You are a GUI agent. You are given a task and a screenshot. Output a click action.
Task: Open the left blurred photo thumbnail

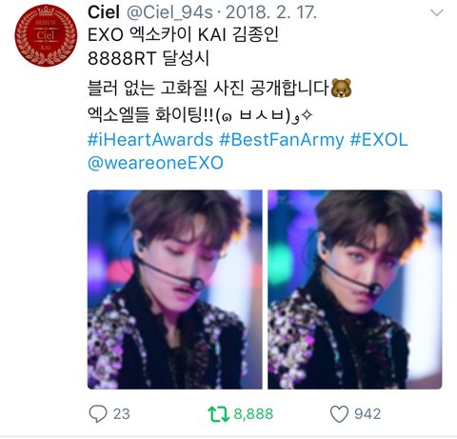(175, 289)
